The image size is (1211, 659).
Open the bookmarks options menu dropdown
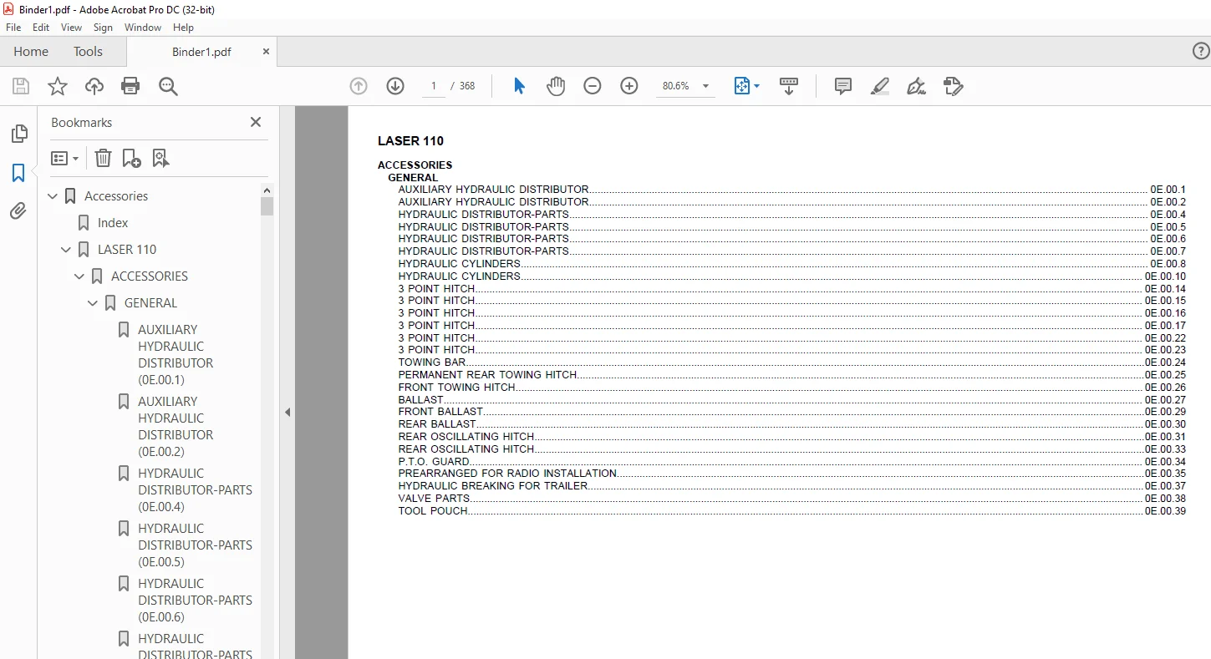point(64,158)
